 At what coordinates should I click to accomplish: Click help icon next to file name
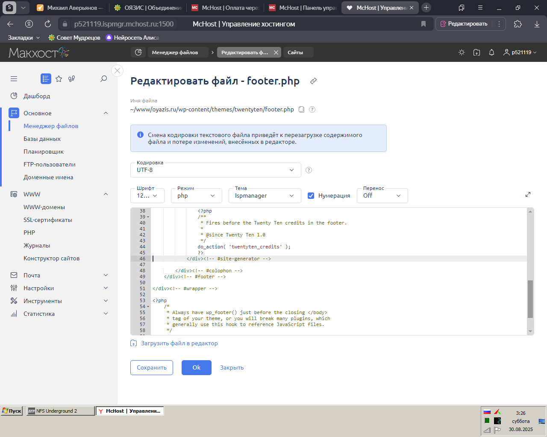click(312, 109)
